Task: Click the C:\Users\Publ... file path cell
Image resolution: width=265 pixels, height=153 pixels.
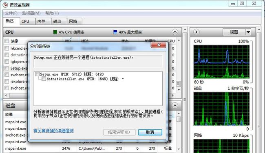Action: (x=92, y=149)
